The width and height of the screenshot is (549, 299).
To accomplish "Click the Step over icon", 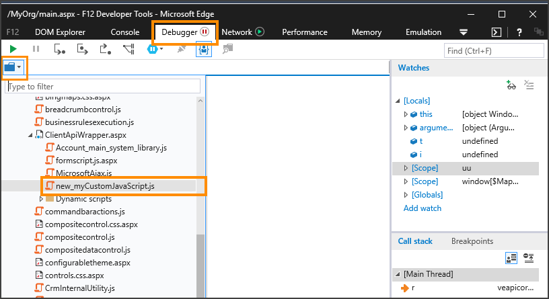I will 83,48.
